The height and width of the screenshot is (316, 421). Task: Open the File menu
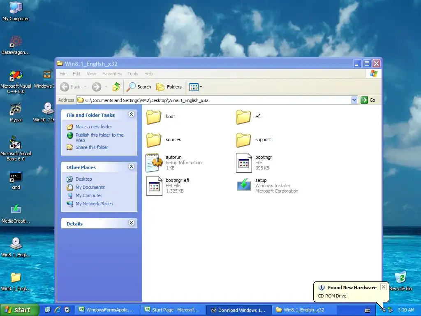tap(63, 74)
